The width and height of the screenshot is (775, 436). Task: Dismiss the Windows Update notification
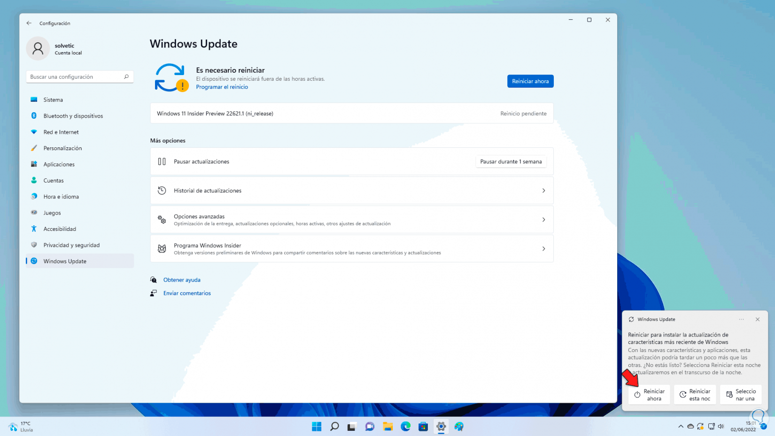[758, 320]
